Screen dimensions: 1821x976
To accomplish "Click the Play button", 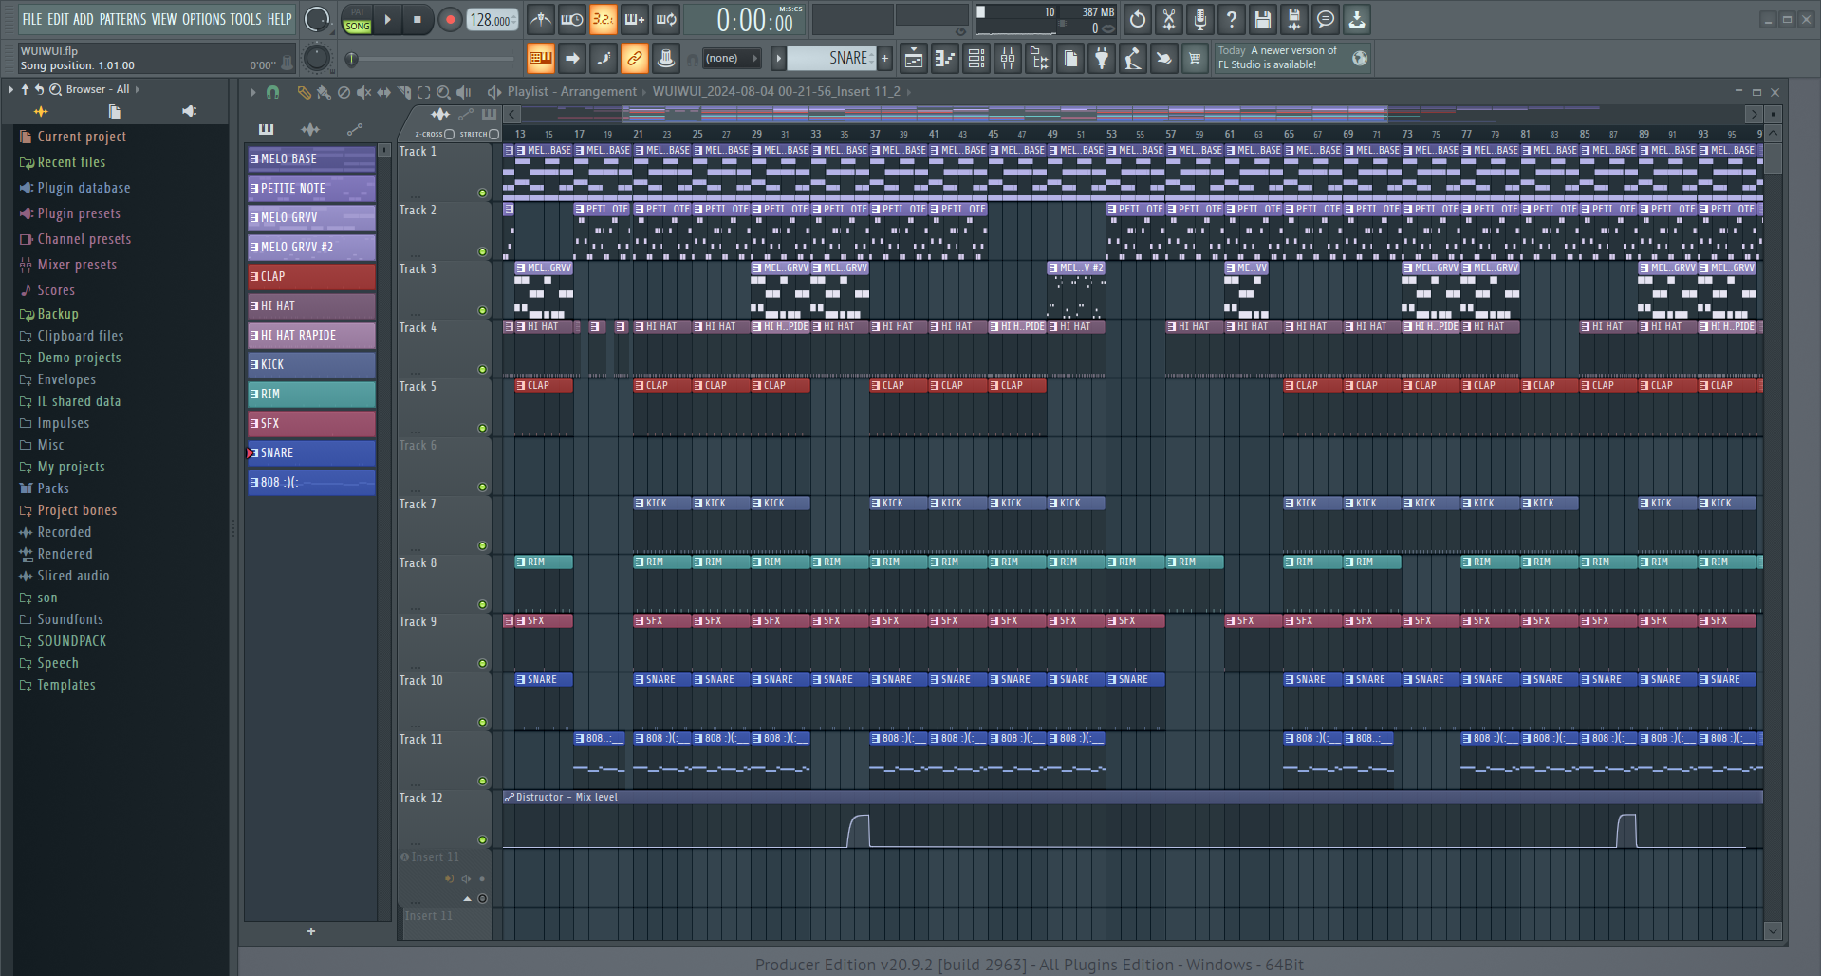I will click(x=387, y=19).
